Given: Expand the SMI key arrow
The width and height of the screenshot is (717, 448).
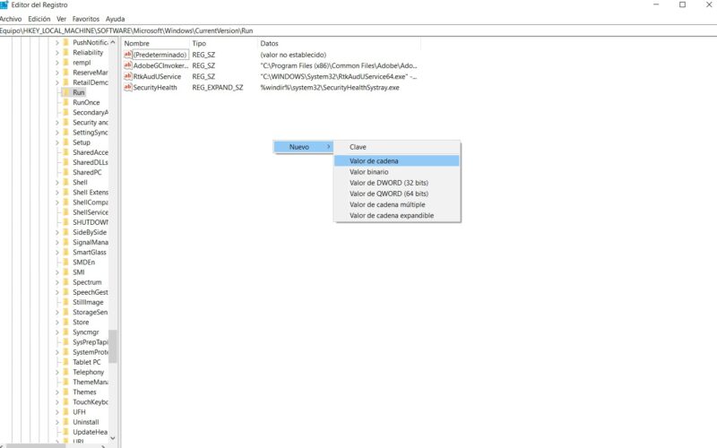Looking at the screenshot, I should 57,272.
